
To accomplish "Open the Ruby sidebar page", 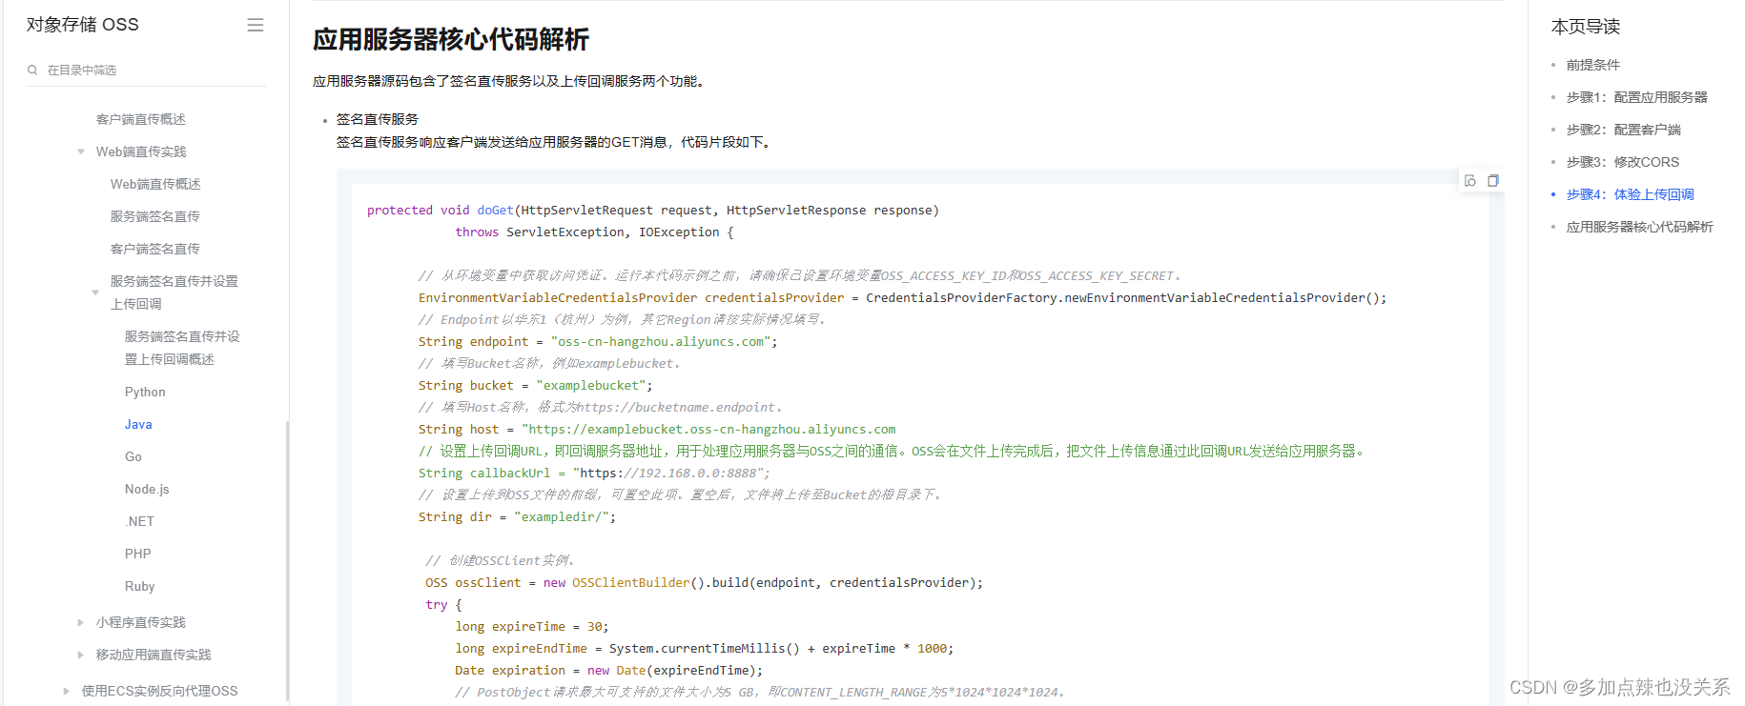I will 139,586.
